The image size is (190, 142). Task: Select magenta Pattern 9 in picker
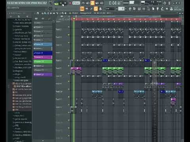pyautogui.click(x=43, y=57)
